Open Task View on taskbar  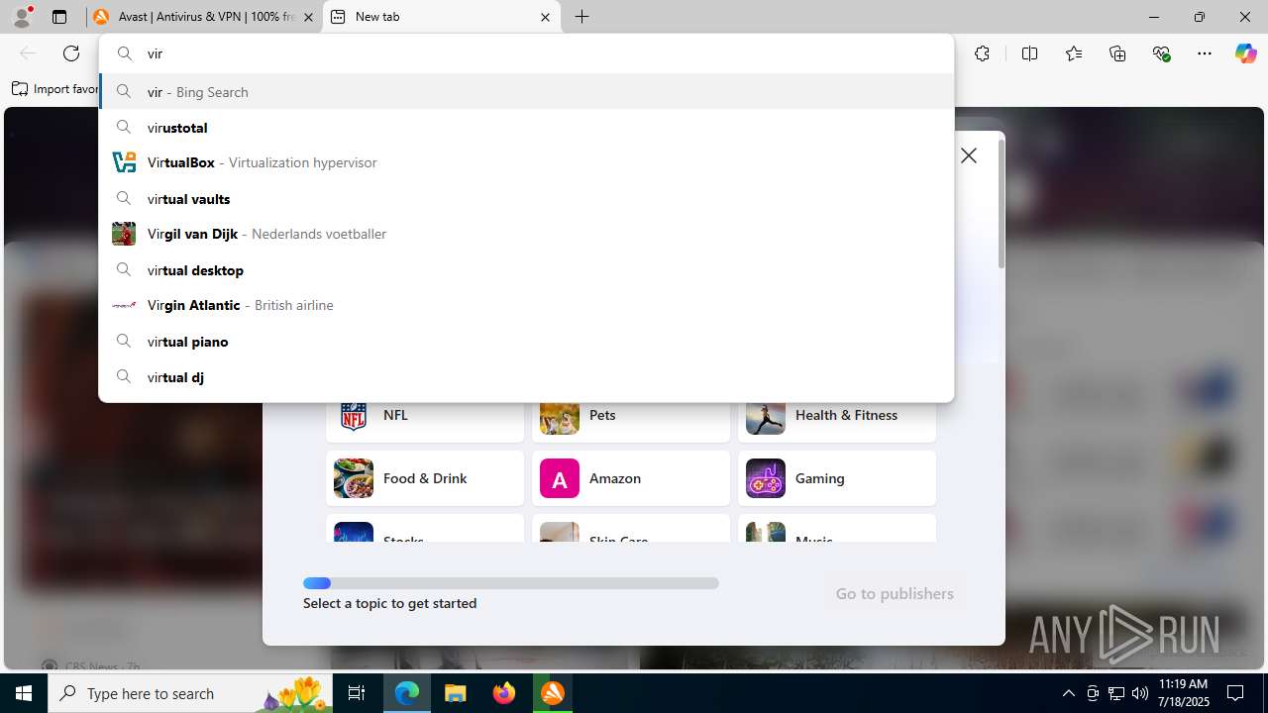[x=358, y=693]
